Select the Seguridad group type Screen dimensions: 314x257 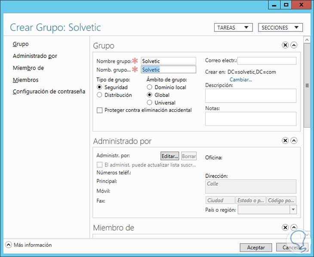[99, 87]
